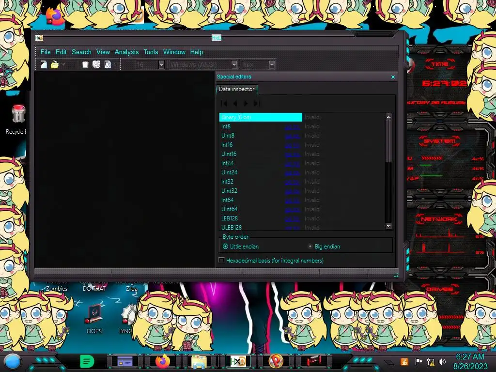This screenshot has height=372, width=496.
Task: Click the volume speaker tray icon
Action: tap(442, 361)
